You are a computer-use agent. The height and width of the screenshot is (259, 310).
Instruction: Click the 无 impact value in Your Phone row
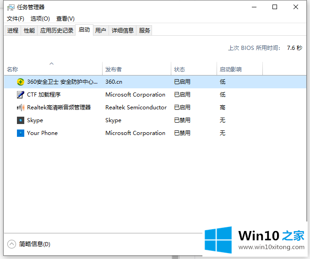[x=223, y=133]
